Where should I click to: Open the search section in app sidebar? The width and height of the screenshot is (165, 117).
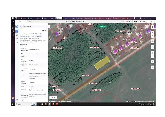click(17, 26)
